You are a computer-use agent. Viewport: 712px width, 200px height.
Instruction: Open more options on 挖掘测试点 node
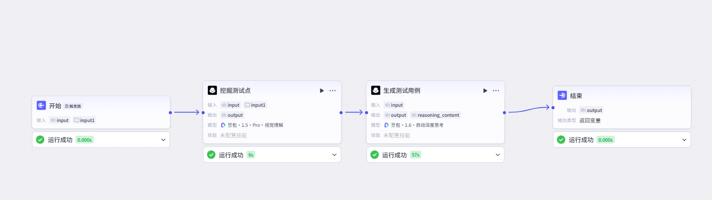tap(332, 90)
